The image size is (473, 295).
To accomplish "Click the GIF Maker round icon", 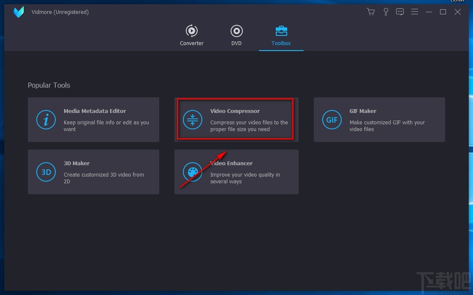I will tap(332, 120).
